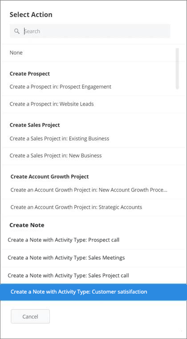Click the Create Prospect section header

click(x=30, y=74)
